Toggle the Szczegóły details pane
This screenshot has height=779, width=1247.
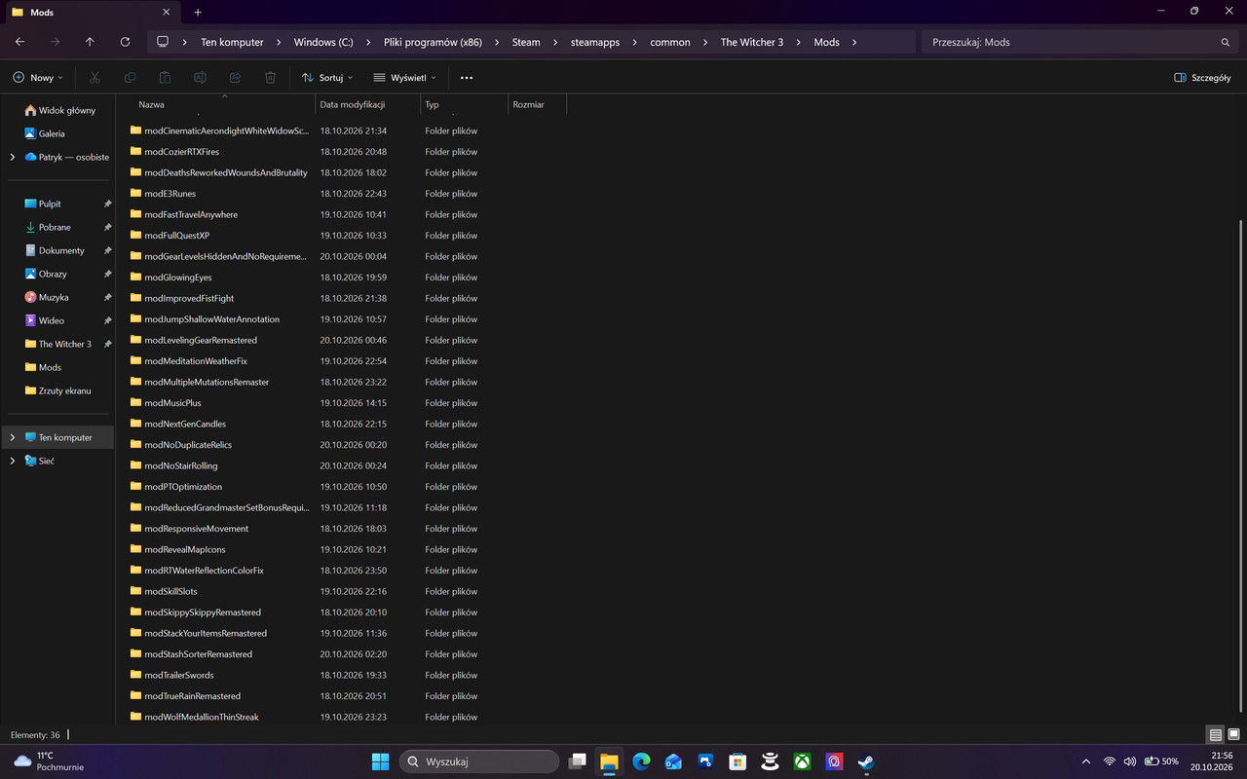click(x=1202, y=78)
